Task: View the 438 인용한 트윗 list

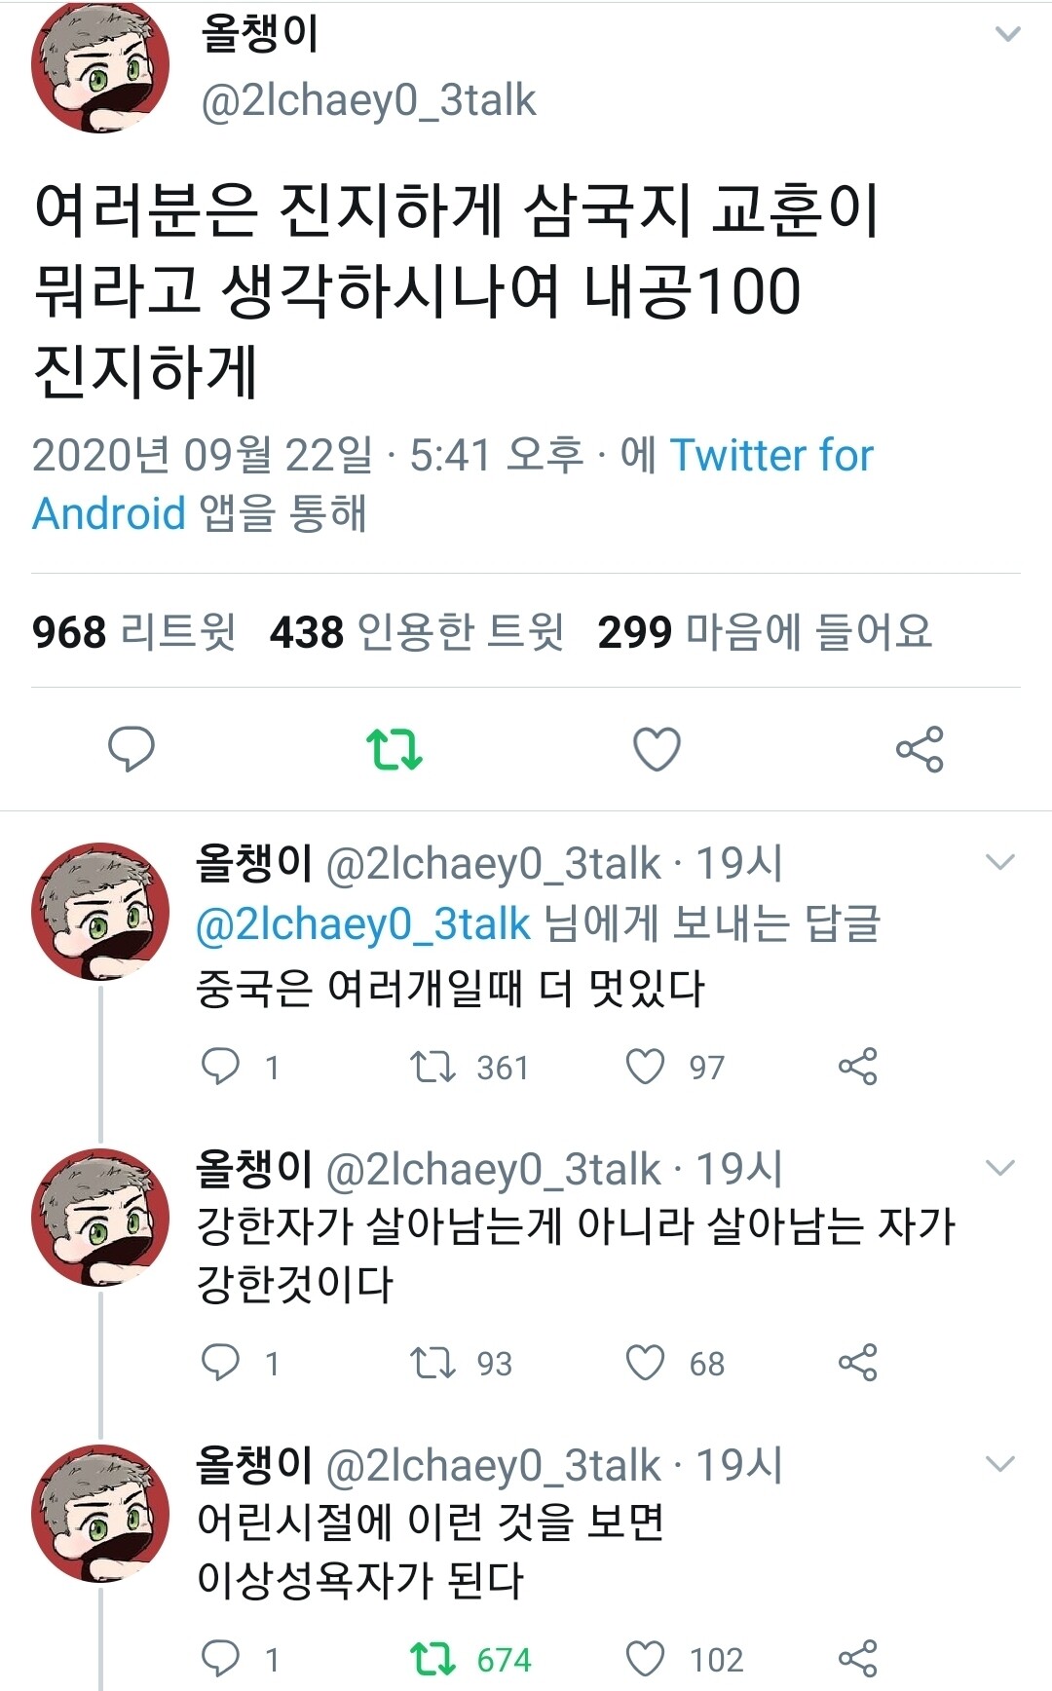Action: [417, 632]
